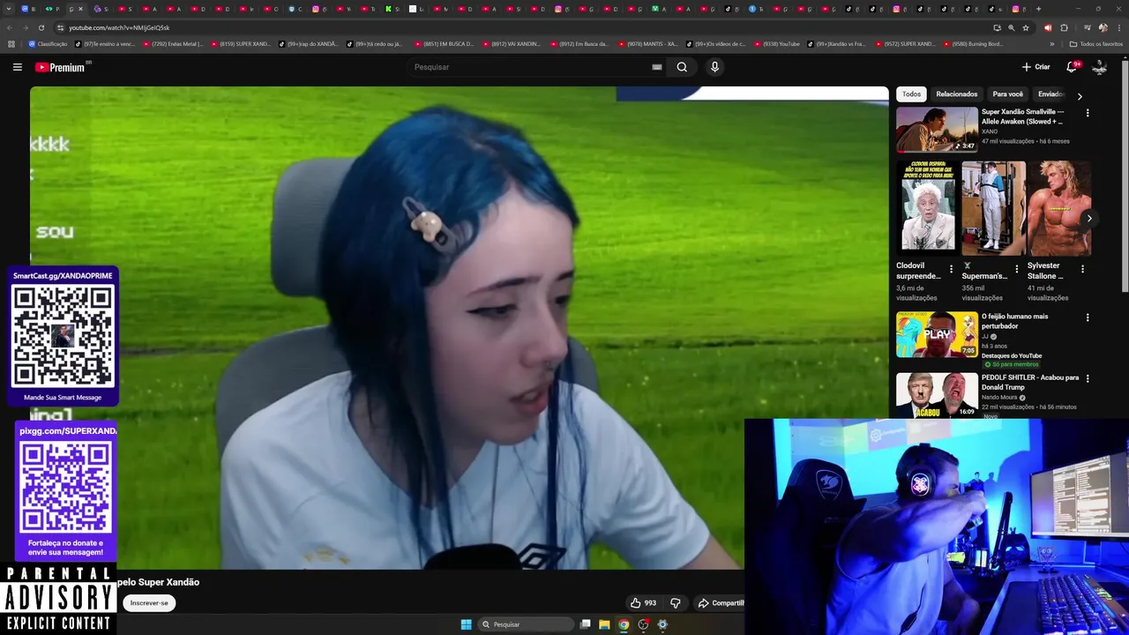
Task: Open Task View on taskbar
Action: (585, 624)
